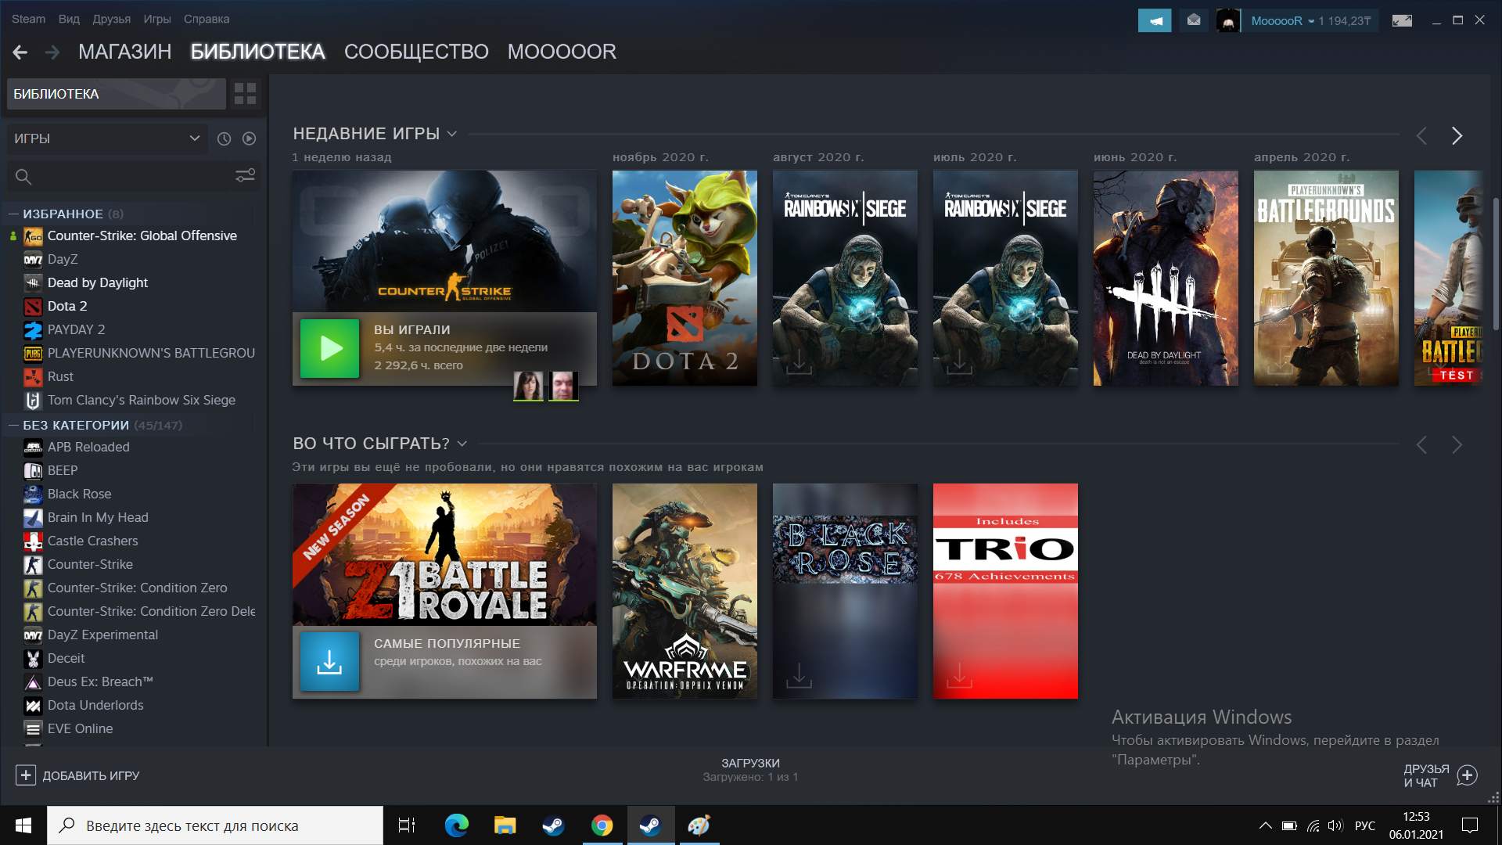Viewport: 1502px width, 845px height.
Task: Click next arrow in 'Во что сыграть' section
Action: tap(1457, 445)
